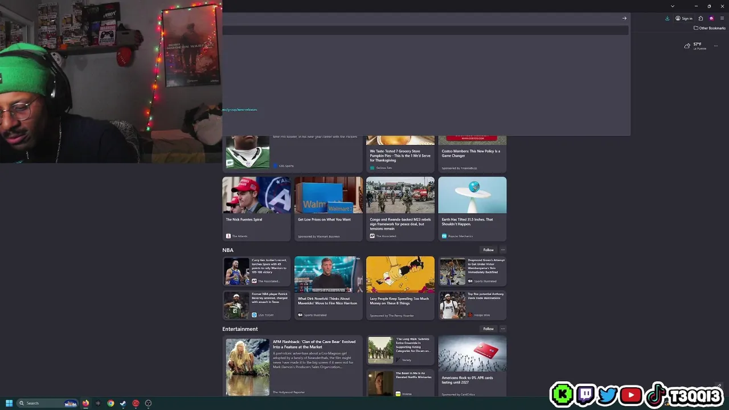
Task: Click the globe image thumbnail
Action: (472, 195)
